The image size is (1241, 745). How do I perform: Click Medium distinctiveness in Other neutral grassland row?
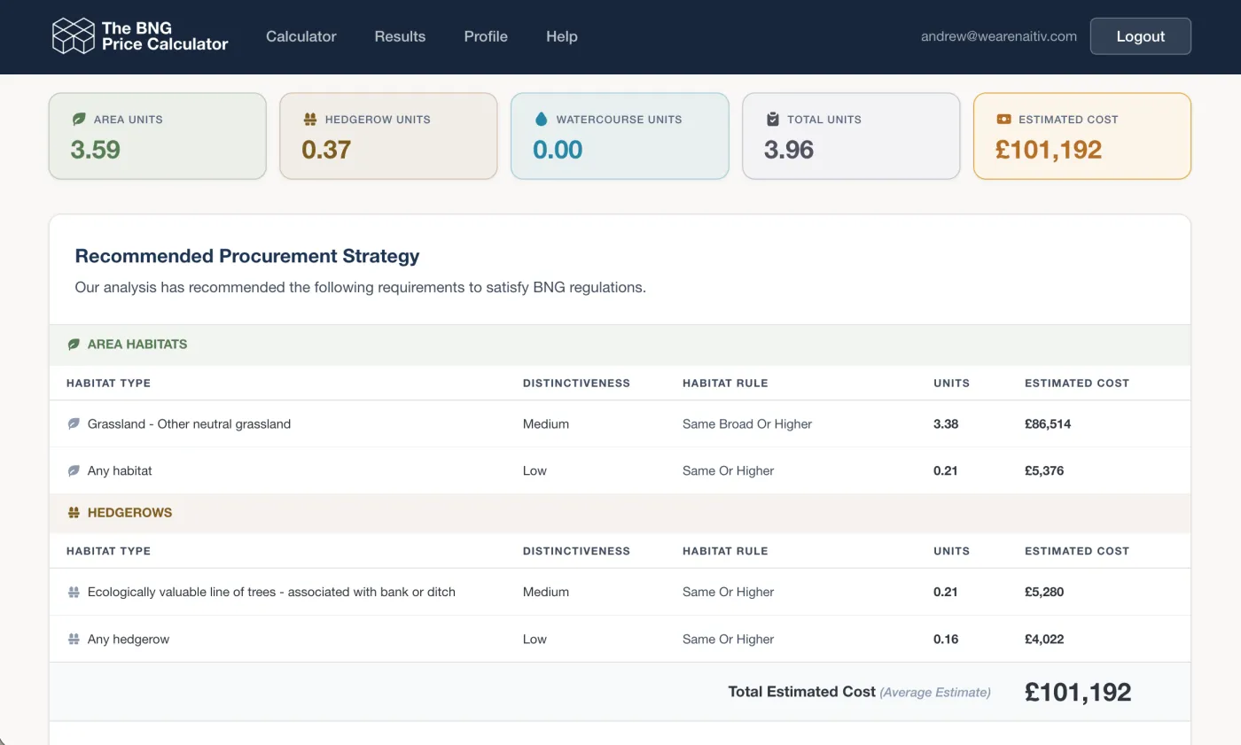coord(546,424)
